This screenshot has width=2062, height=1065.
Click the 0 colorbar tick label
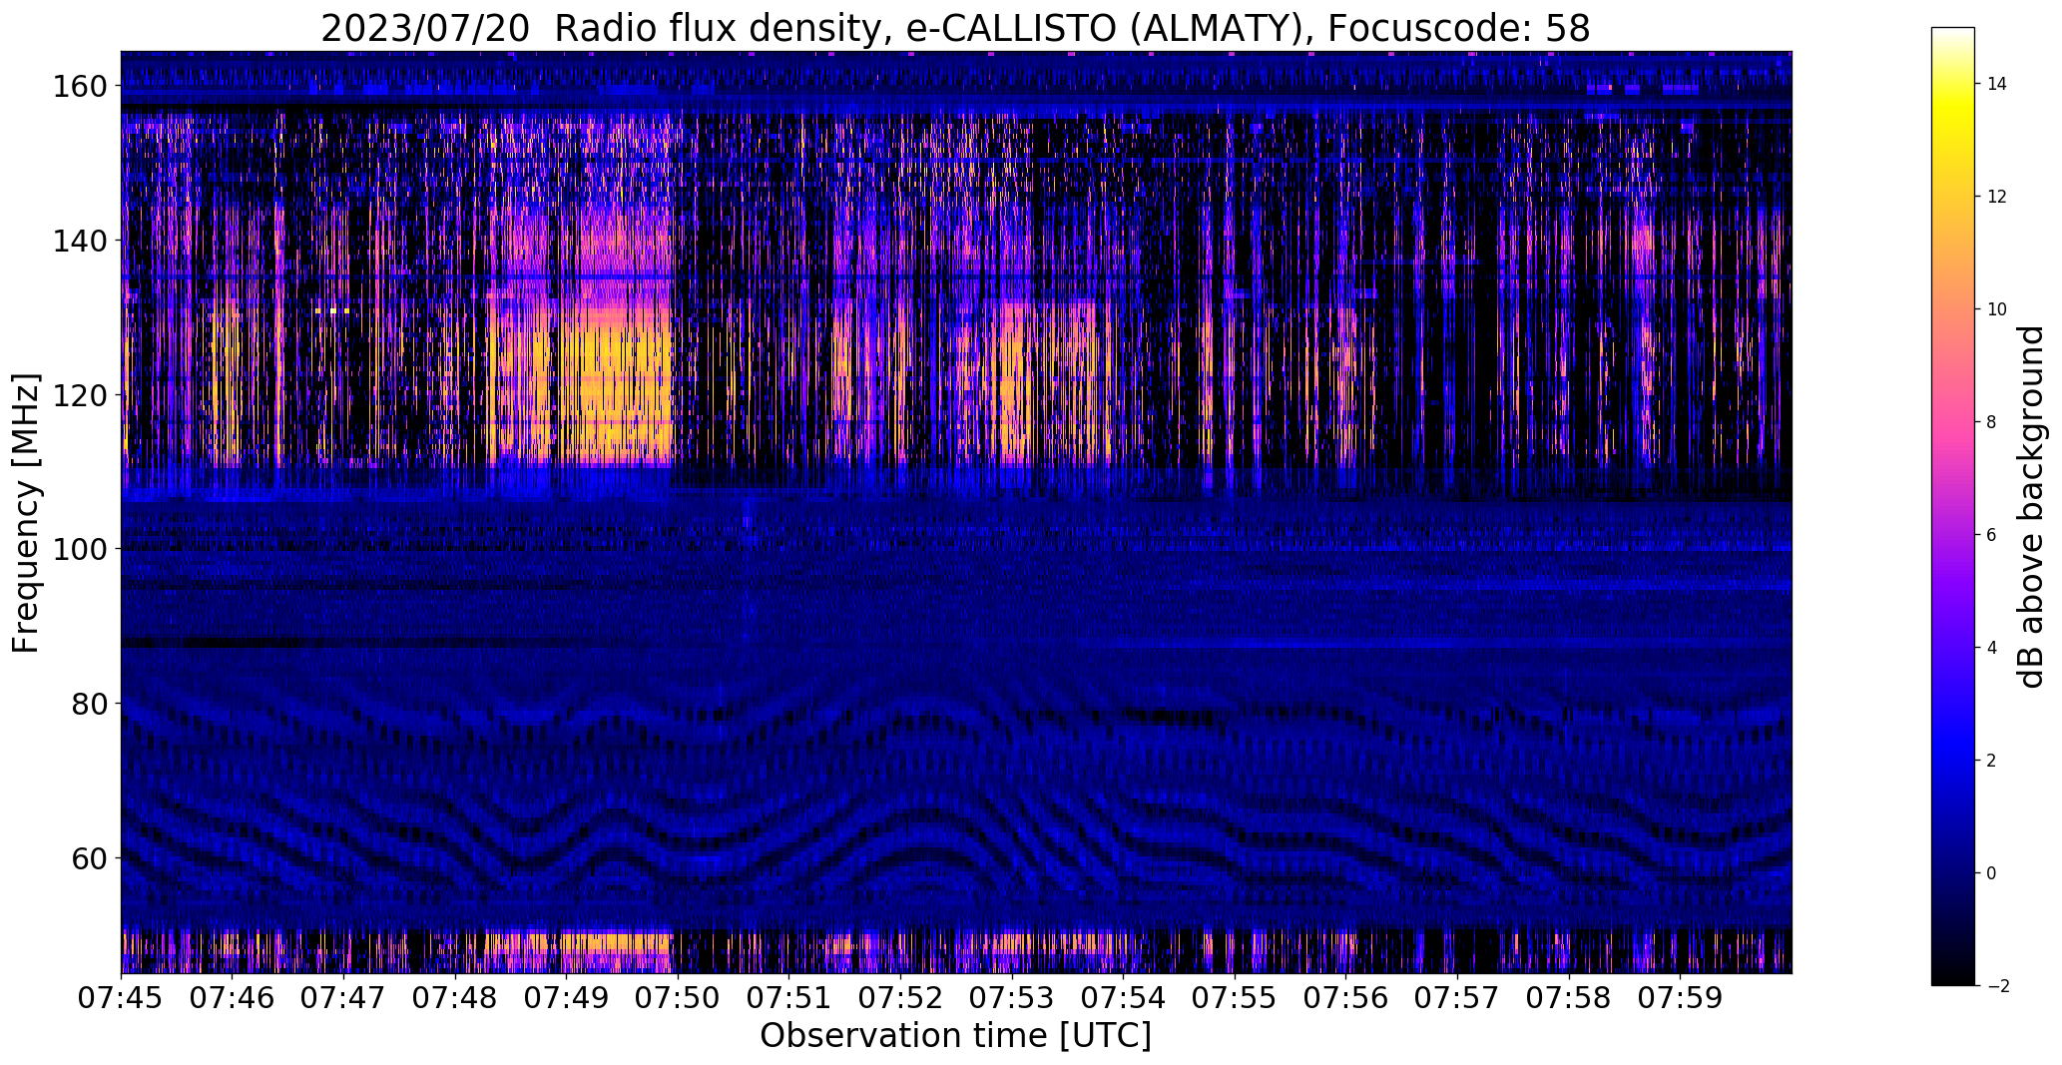point(1992,873)
